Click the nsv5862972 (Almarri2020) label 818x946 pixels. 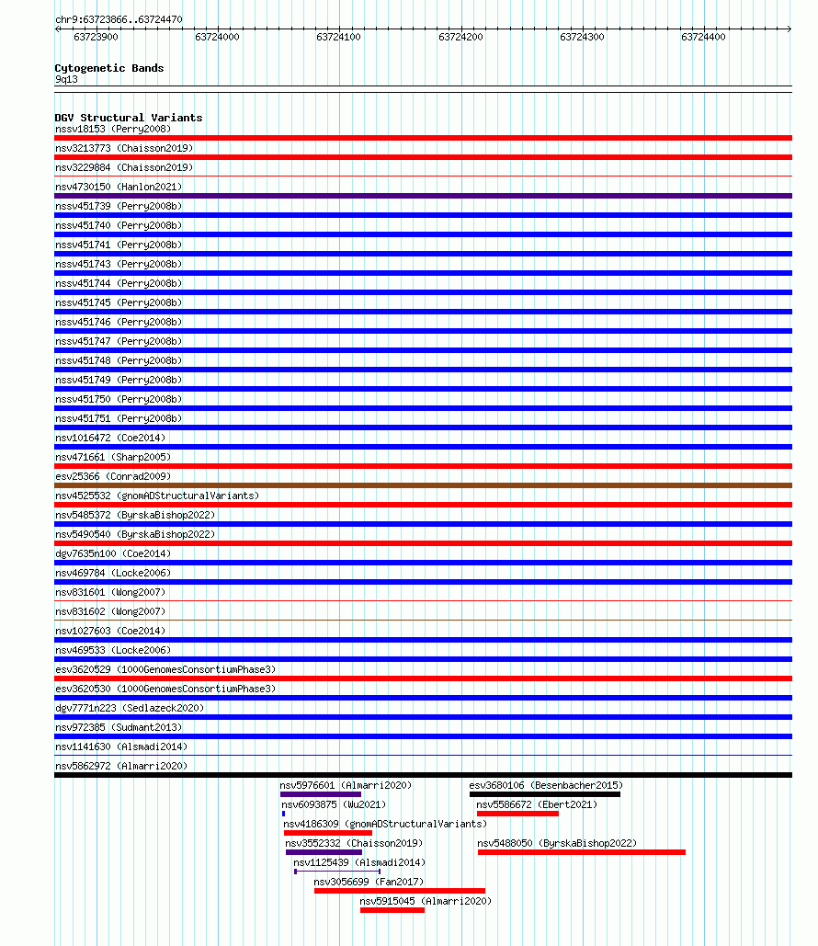(121, 766)
